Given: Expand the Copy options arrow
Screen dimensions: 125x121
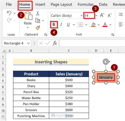Looking at the screenshot, I should click(x=43, y=21).
